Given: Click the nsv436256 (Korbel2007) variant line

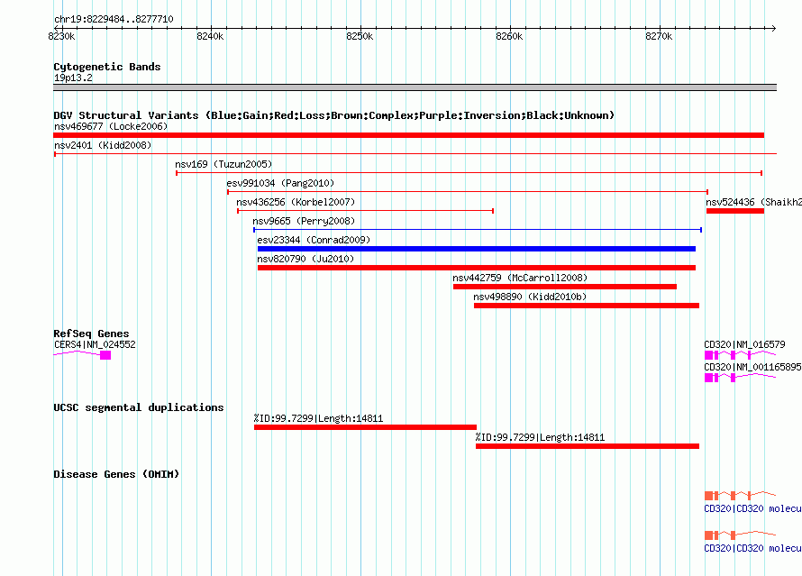Looking at the screenshot, I should coord(365,211).
